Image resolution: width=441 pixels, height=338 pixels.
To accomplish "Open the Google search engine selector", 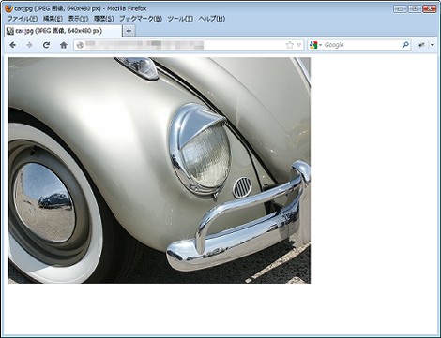I will click(x=315, y=45).
